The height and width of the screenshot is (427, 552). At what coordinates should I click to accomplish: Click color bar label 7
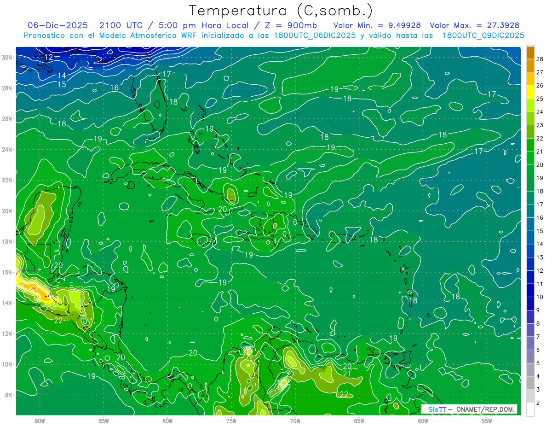538,337
